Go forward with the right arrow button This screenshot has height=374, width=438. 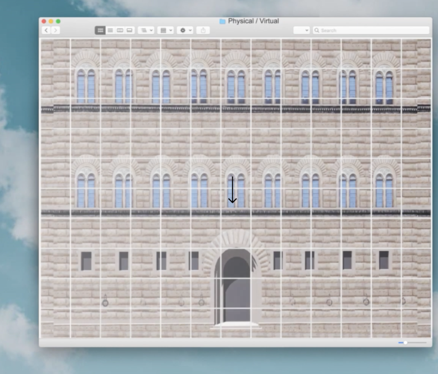click(x=55, y=30)
